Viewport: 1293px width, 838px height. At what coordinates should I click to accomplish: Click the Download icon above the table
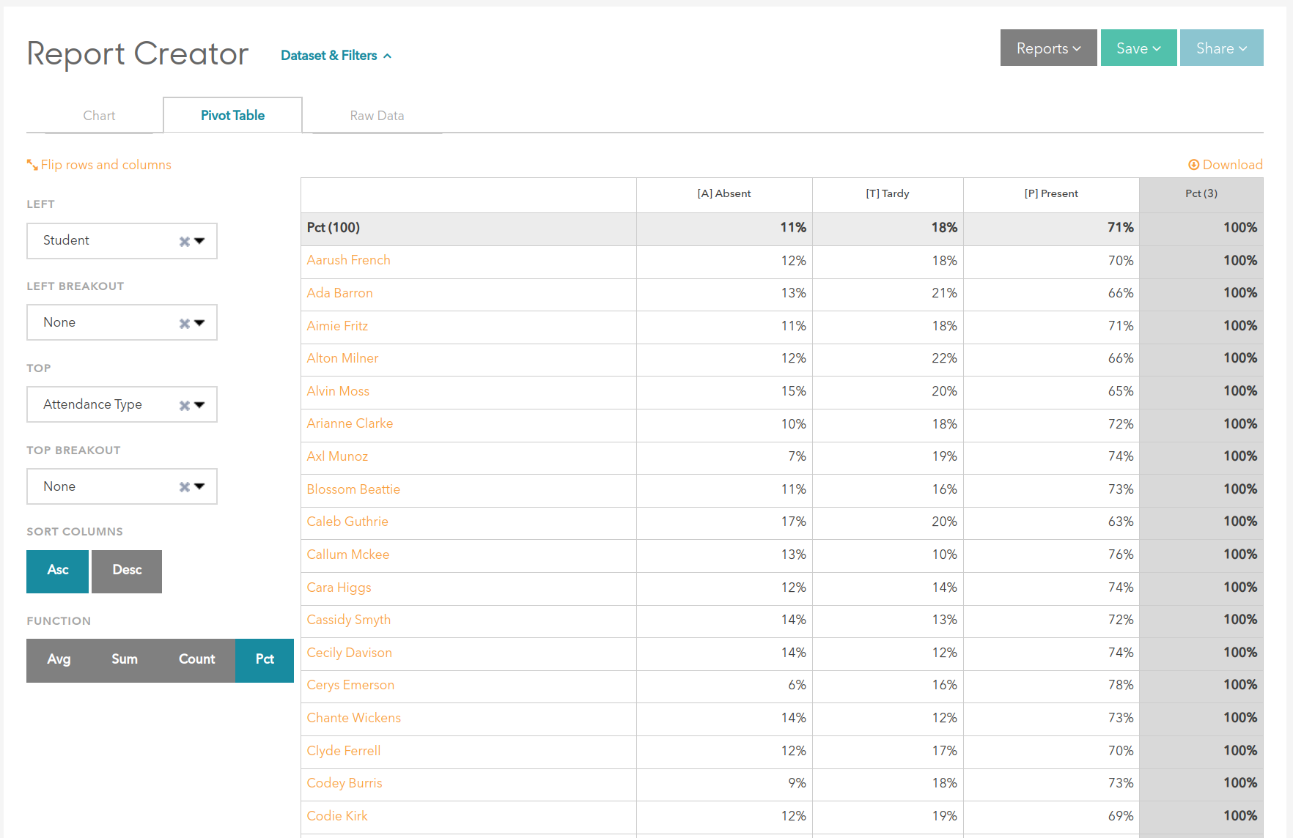coord(1193,165)
